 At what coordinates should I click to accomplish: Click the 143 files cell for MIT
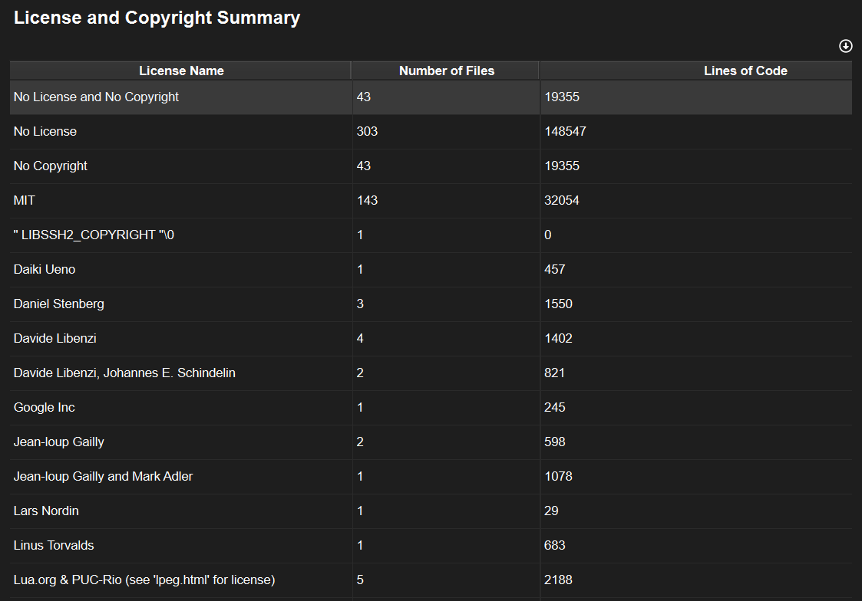368,201
